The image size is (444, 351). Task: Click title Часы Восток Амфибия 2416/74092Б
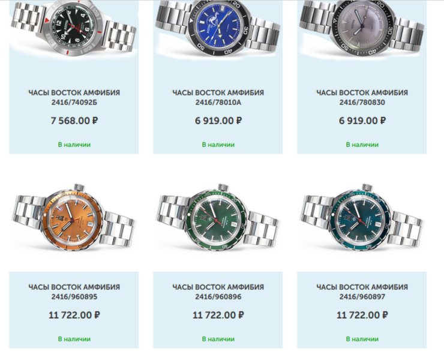point(74,97)
